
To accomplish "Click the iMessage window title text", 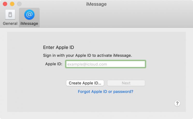I will coord(96,4).
